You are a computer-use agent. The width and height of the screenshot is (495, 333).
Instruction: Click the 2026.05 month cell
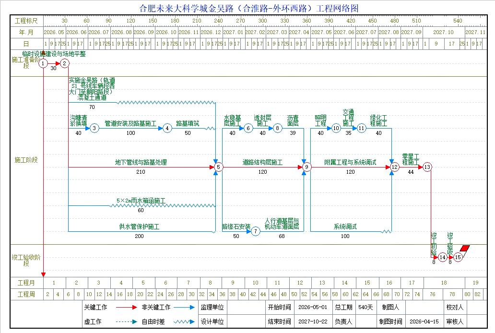pos(54,32)
